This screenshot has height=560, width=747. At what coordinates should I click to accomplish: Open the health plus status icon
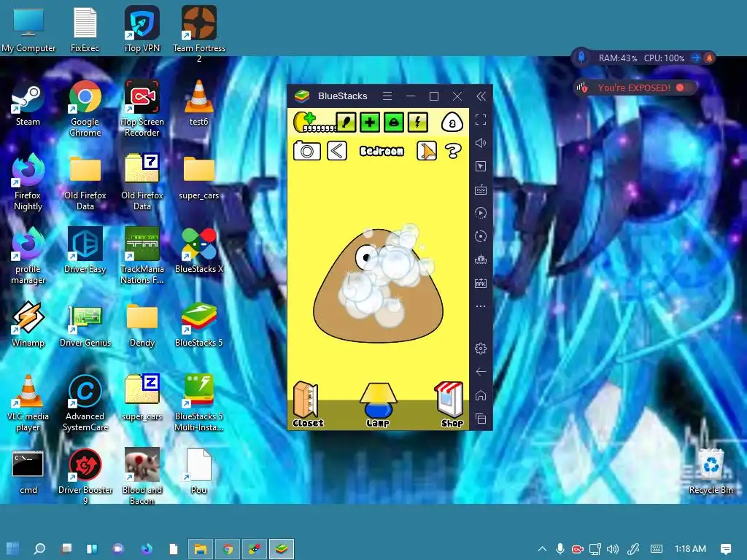[370, 122]
